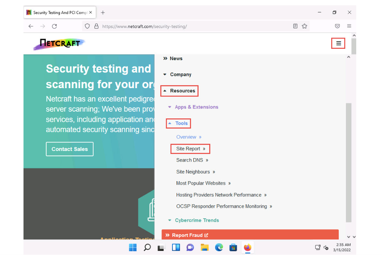Open a new browser tab
The image size is (382, 255).
pos(103,12)
